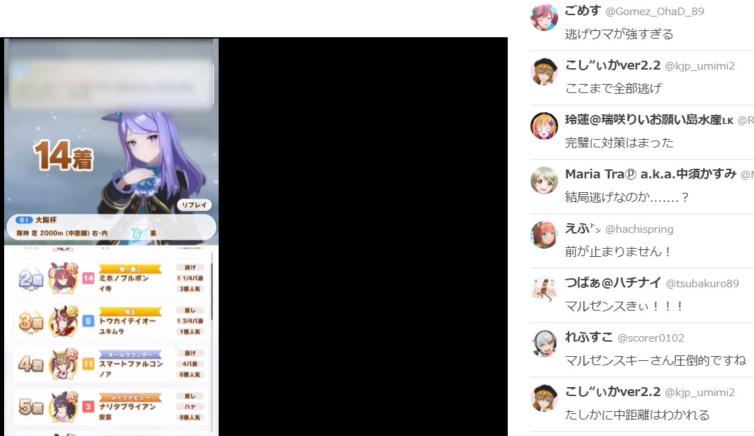Click the 大阪杯 race info bar
This screenshot has height=436, width=754.
[111, 227]
